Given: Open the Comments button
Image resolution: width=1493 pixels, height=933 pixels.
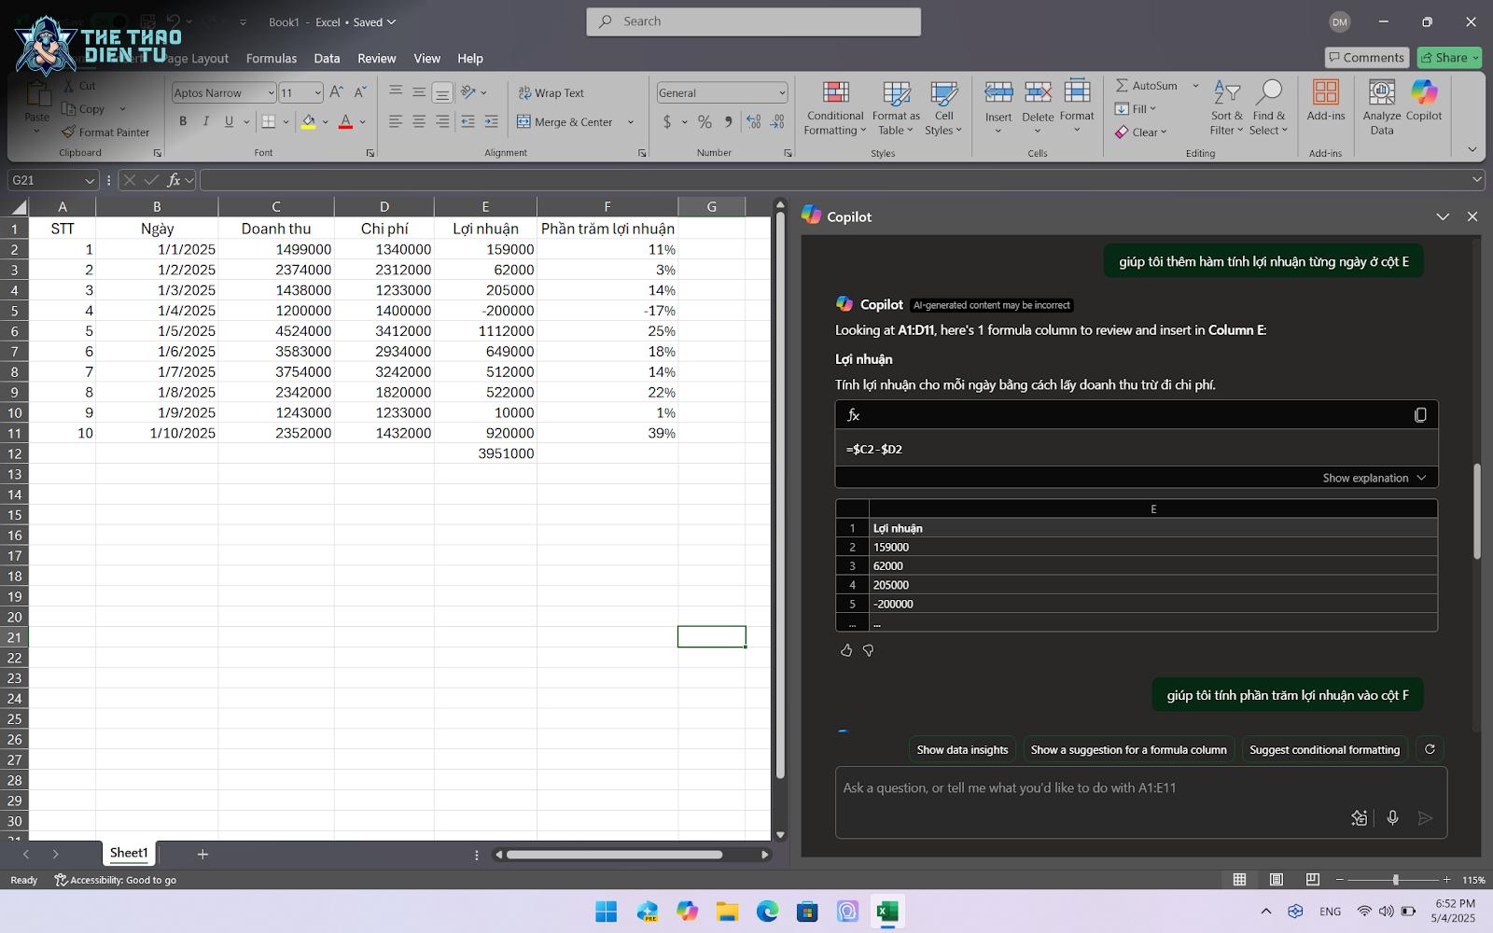Looking at the screenshot, I should coord(1365,58).
